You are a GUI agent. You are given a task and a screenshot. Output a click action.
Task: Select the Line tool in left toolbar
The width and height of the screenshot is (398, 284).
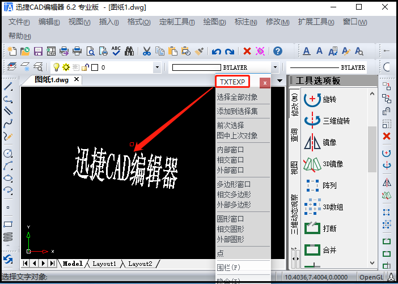8,87
